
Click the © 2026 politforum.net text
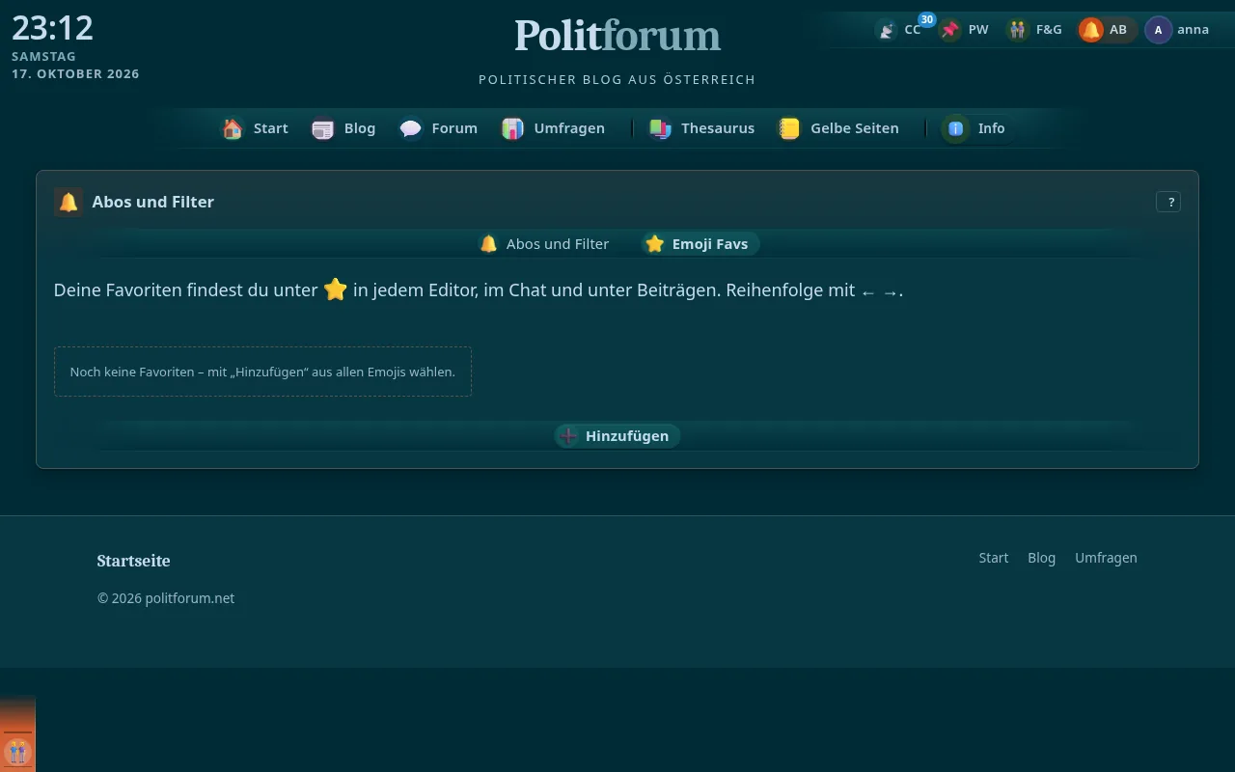(166, 598)
